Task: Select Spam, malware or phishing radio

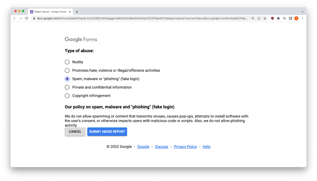Action: tap(67, 79)
